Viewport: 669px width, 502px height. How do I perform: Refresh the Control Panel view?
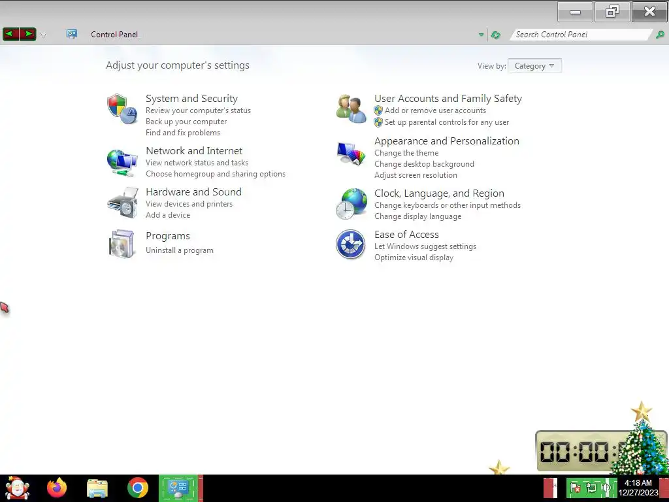(x=495, y=35)
